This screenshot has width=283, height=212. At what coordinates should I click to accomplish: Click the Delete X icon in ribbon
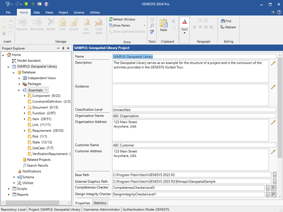(51, 22)
